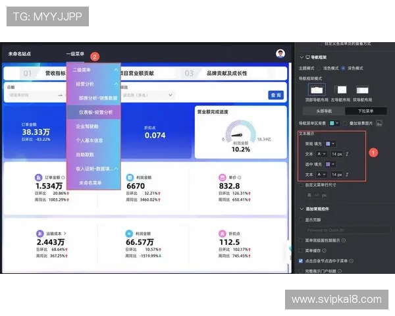Click the arrow next to 运输成本
This screenshot has width=395, height=316.
coord(65,234)
